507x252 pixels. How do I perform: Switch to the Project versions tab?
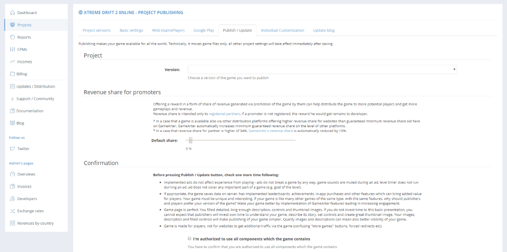[97, 30]
